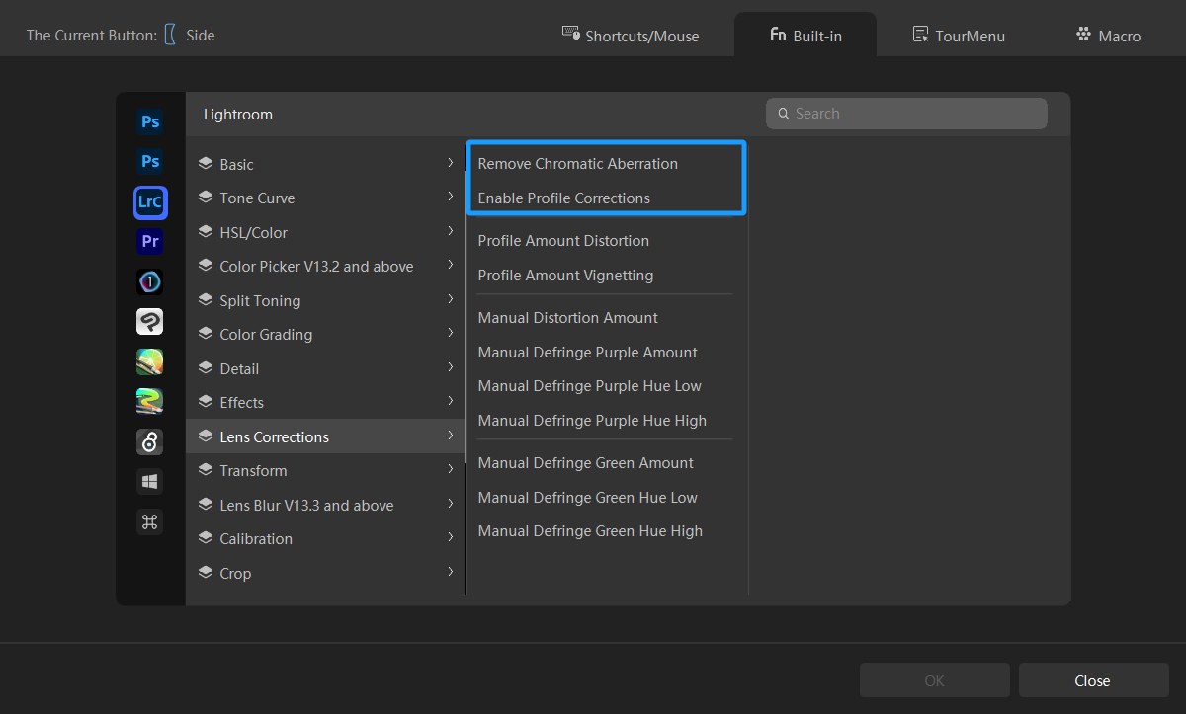Expand Calibration chevron arrow
This screenshot has width=1186, height=714.
coord(450,537)
